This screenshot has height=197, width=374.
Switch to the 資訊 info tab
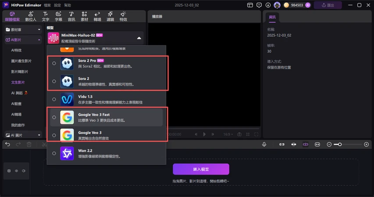[x=271, y=18]
